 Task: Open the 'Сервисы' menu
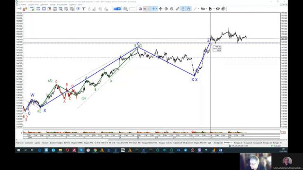72,4
